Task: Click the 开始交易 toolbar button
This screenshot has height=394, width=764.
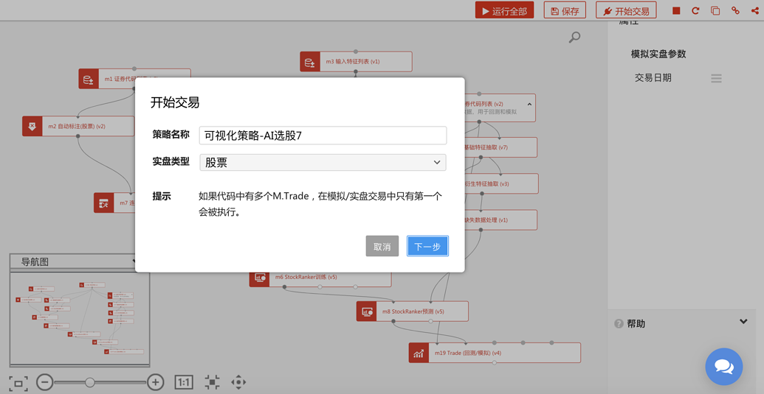Action: (x=626, y=11)
